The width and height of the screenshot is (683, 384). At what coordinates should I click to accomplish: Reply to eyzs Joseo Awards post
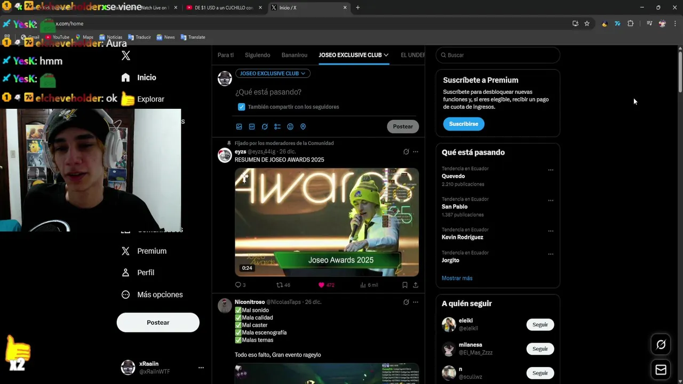(x=238, y=285)
